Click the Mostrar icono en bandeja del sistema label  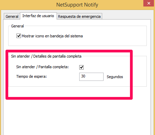point(52,36)
